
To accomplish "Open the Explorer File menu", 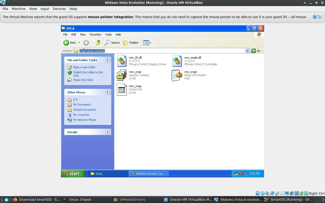I will 65,35.
